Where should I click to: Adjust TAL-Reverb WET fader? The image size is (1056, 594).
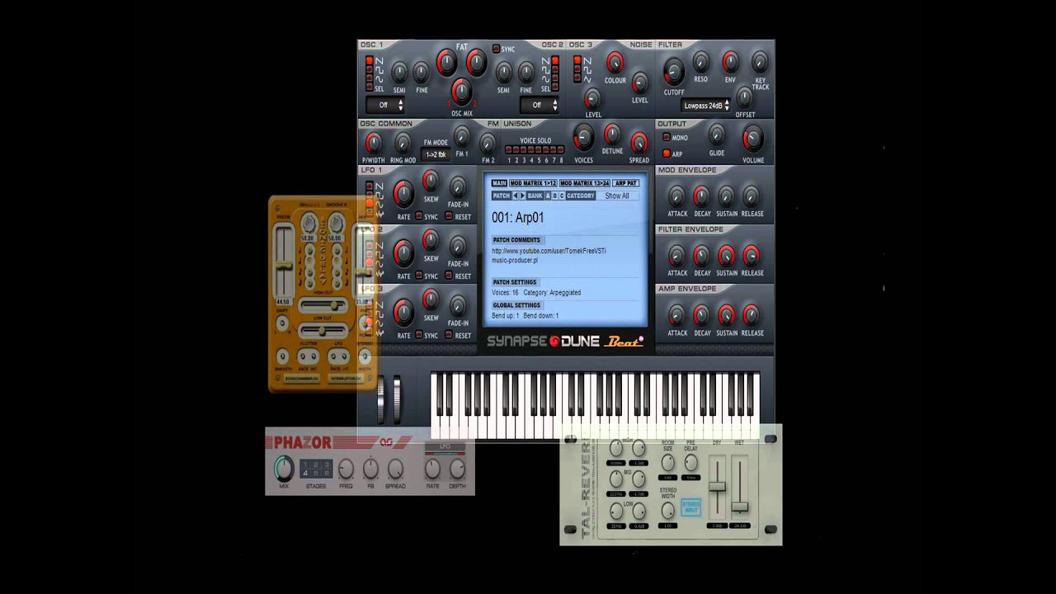tap(740, 507)
